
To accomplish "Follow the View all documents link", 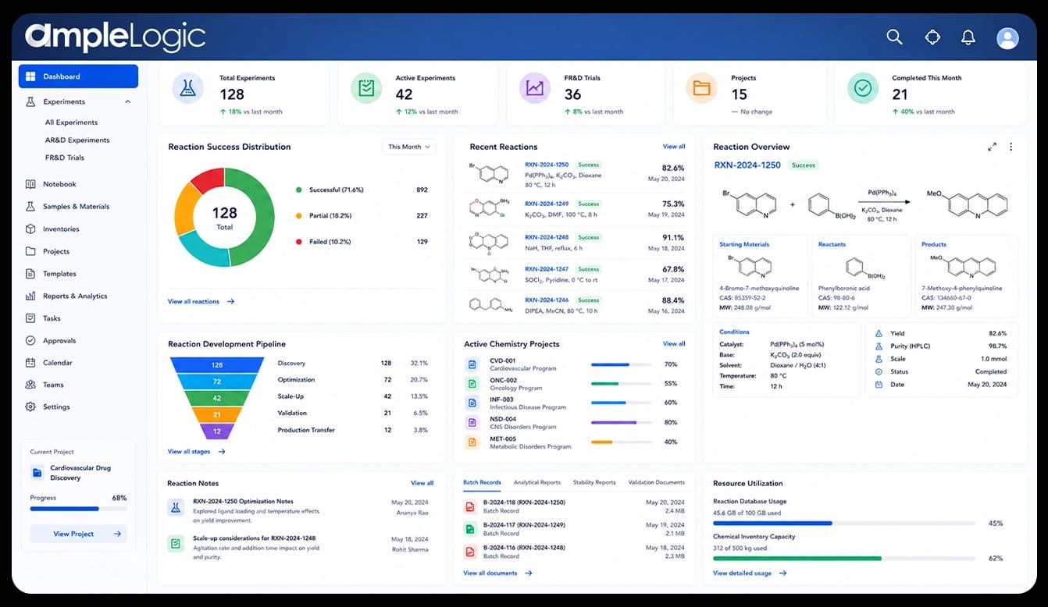I will coord(497,573).
